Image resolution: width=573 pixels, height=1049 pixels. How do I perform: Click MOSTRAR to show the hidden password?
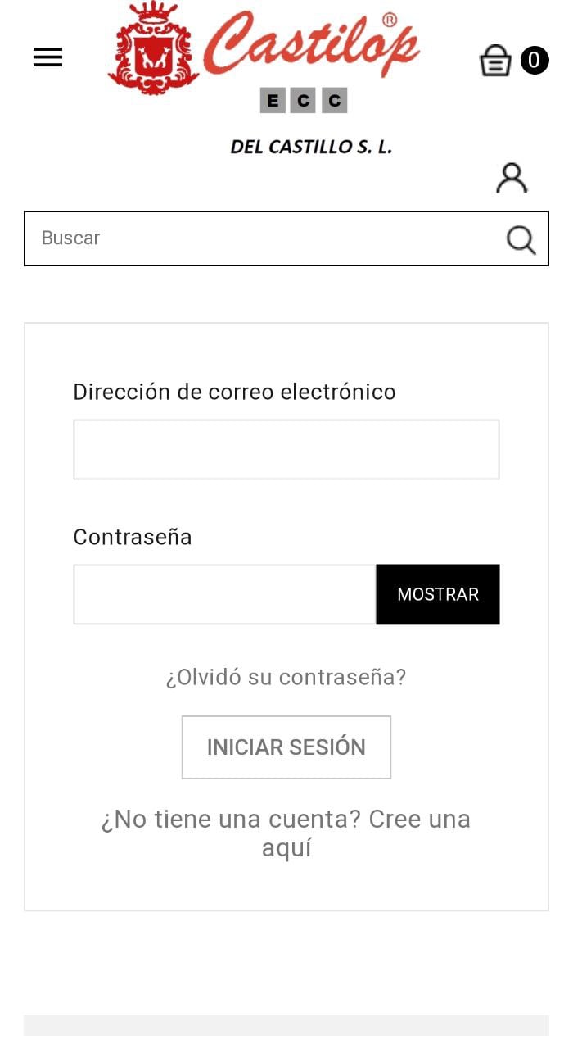437,594
